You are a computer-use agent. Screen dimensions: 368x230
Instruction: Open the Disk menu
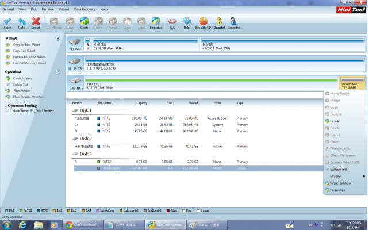click(34, 9)
